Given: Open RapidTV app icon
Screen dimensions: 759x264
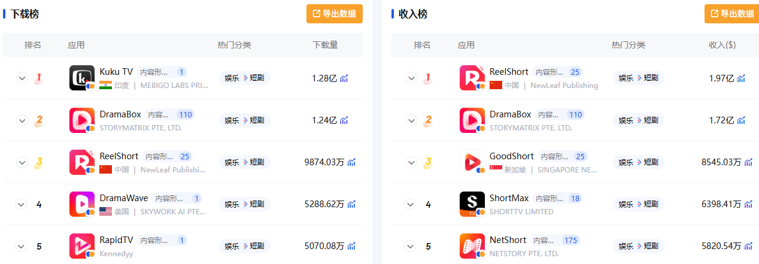Looking at the screenshot, I should (82, 246).
